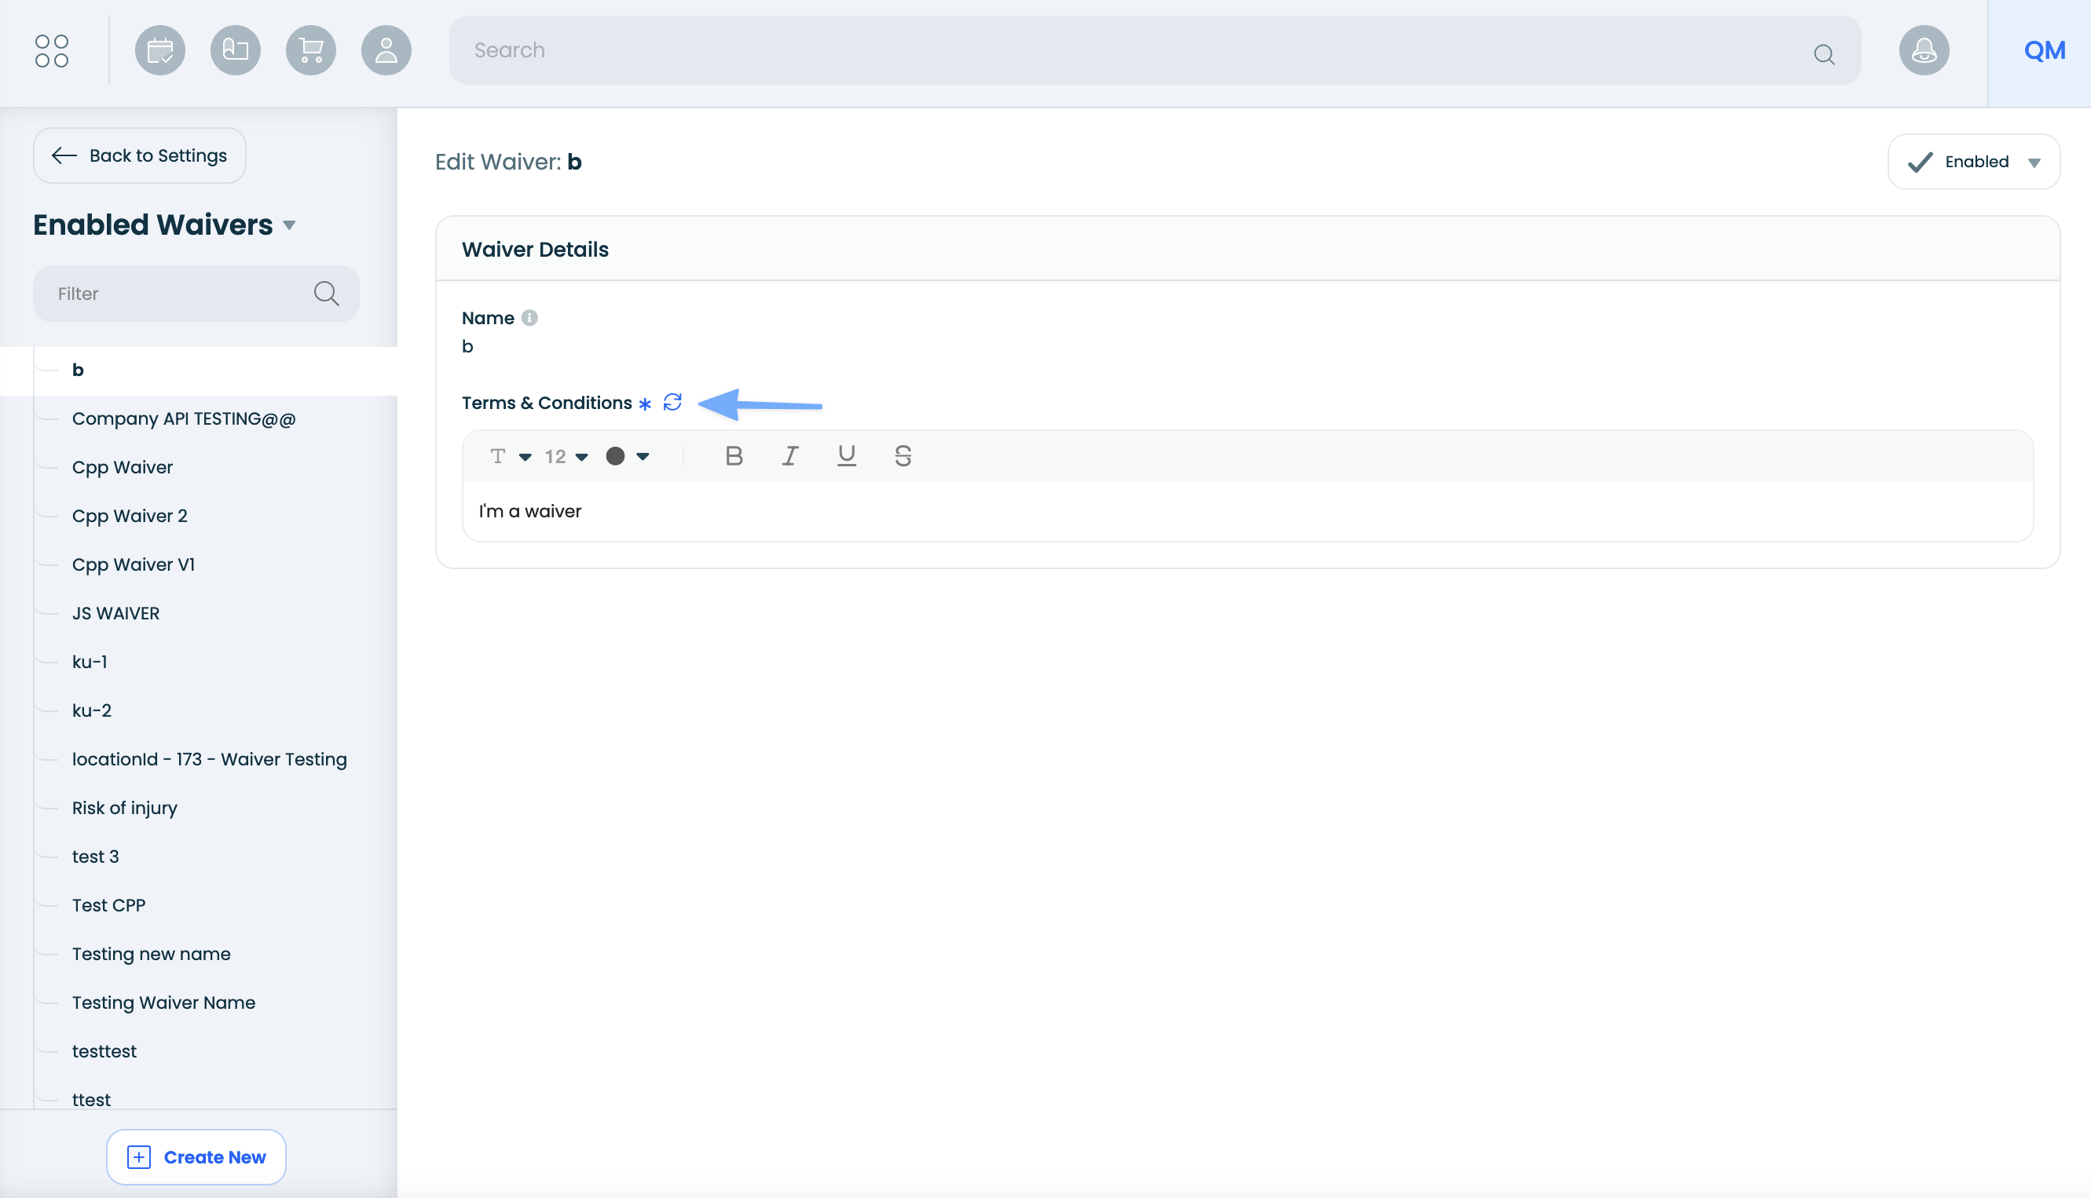Viewport: 2091px width, 1198px height.
Task: Open the customer profile icon
Action: [386, 50]
